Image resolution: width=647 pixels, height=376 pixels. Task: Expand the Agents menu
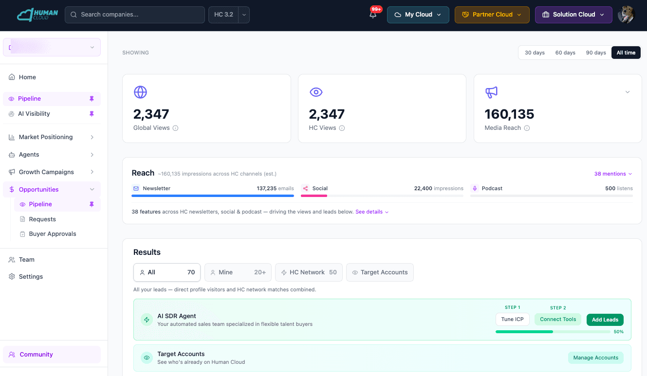[92, 155]
